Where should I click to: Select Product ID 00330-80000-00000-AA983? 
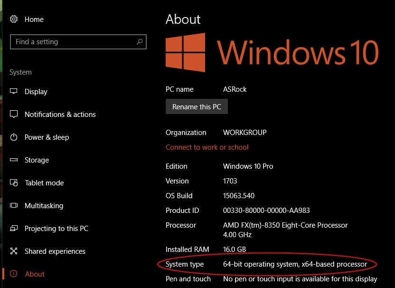click(266, 211)
